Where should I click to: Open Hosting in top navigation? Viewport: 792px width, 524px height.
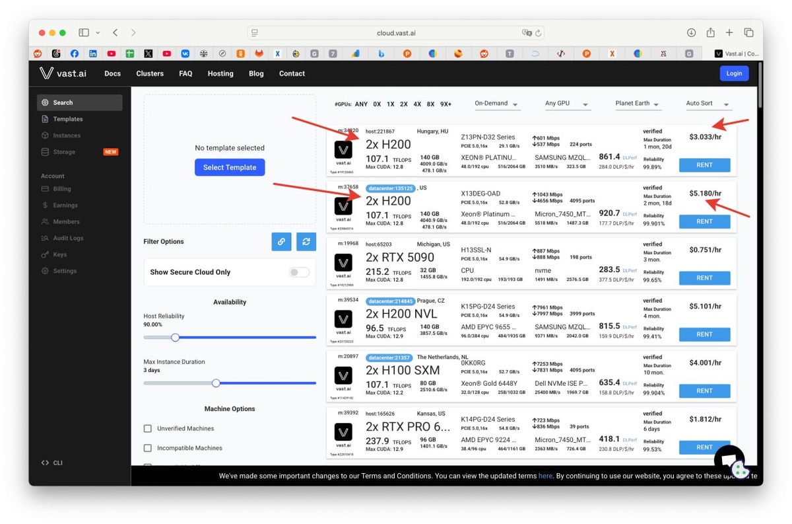pyautogui.click(x=220, y=73)
